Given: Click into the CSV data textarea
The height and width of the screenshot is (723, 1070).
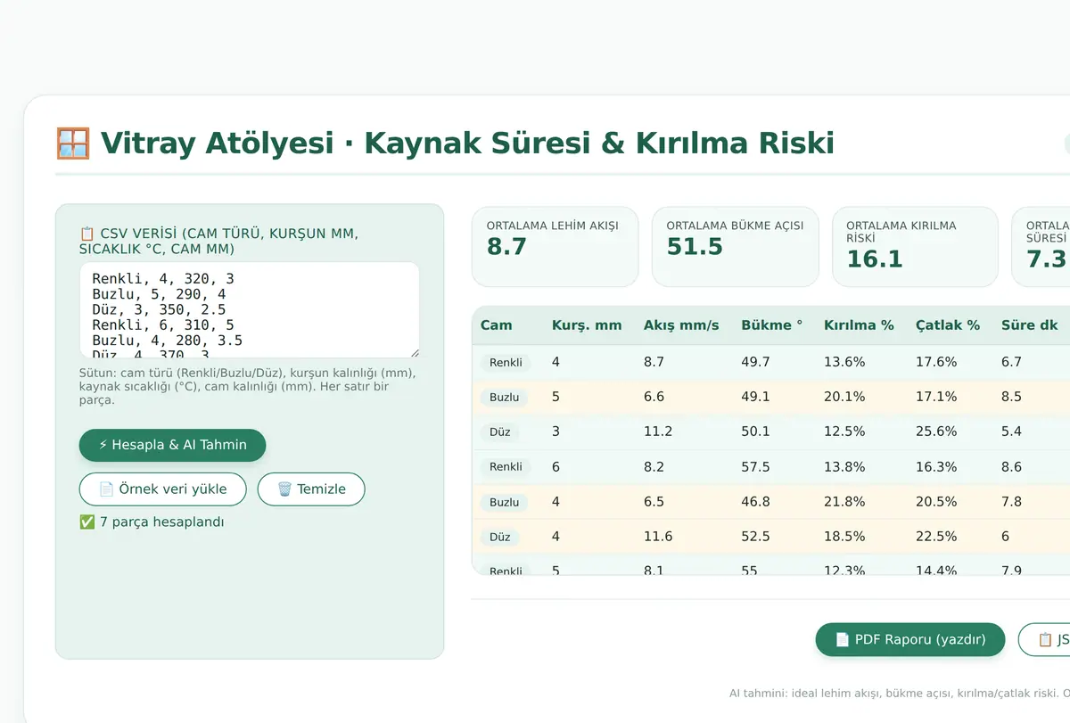Looking at the screenshot, I should point(249,310).
